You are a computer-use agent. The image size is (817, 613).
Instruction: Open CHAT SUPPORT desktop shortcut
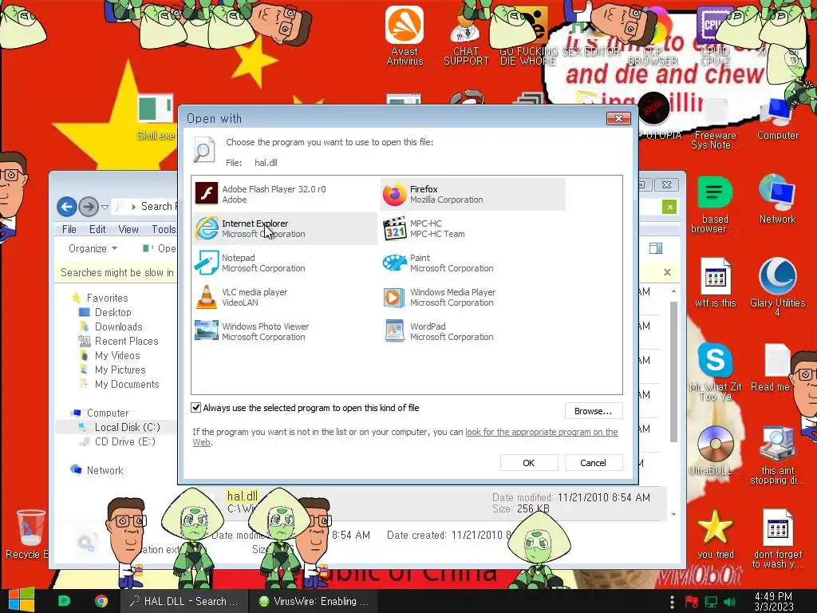466,35
